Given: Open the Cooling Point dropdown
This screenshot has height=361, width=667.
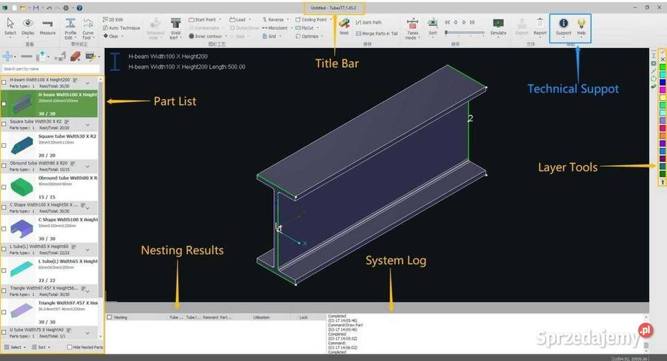Looking at the screenshot, I should 313,19.
